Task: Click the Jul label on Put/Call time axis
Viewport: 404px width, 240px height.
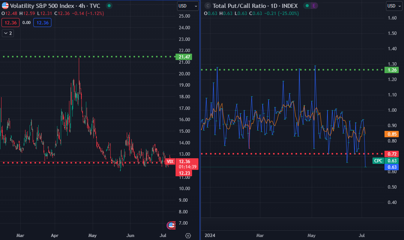Action: [x=362, y=235]
